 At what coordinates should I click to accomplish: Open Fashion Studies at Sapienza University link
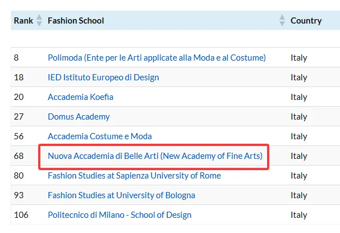(x=134, y=176)
